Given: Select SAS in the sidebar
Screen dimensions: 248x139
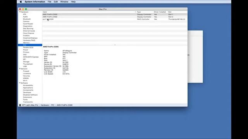Looking at the screenshot, I should click(25, 54).
